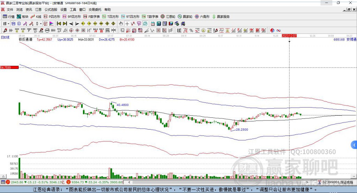Step chart left with black left arrow

[71, 24]
